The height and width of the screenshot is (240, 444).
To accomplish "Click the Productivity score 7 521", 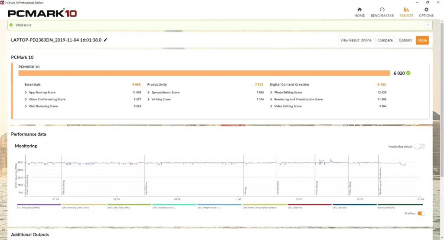I will 259,84.
